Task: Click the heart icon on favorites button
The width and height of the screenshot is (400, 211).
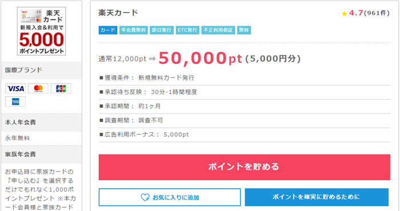Action: pyautogui.click(x=145, y=197)
